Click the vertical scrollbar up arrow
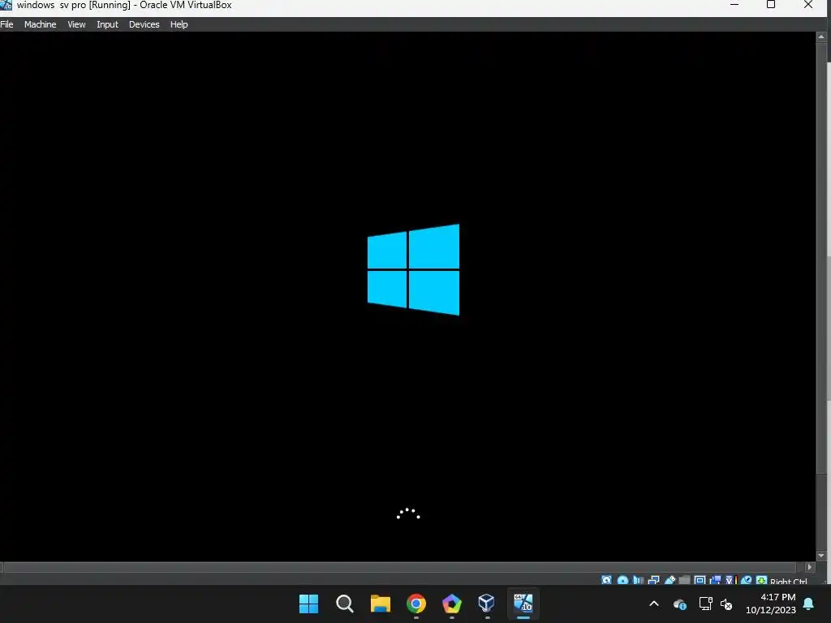Screen dimensions: 831x623 pos(821,37)
